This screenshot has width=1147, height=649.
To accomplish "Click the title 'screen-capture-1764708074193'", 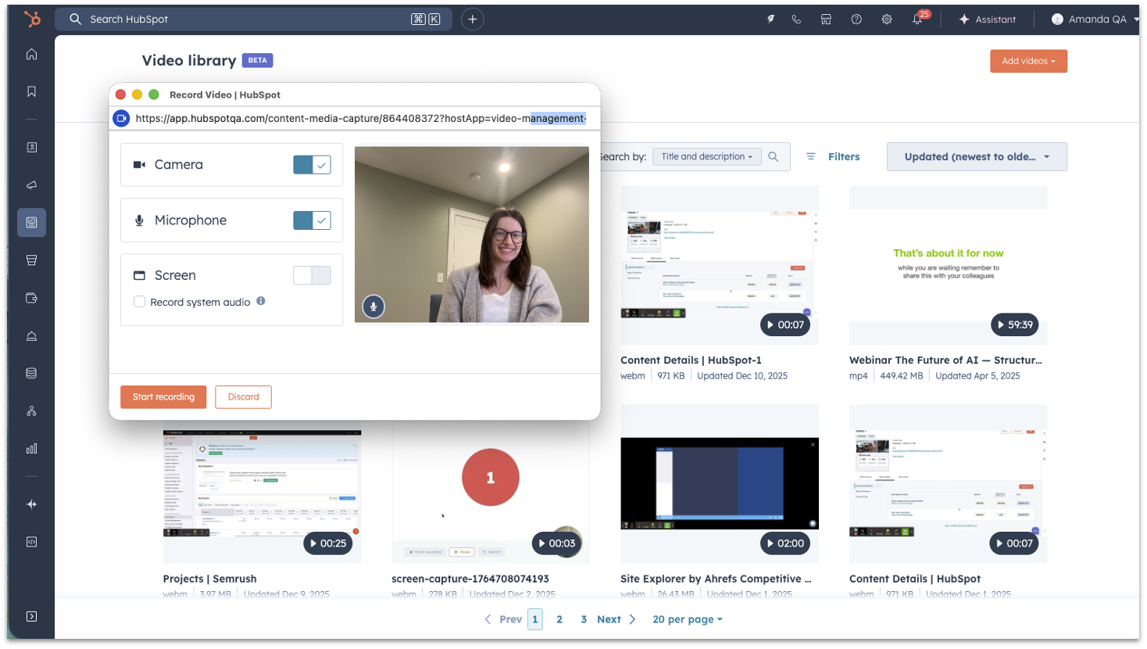I will 470,579.
